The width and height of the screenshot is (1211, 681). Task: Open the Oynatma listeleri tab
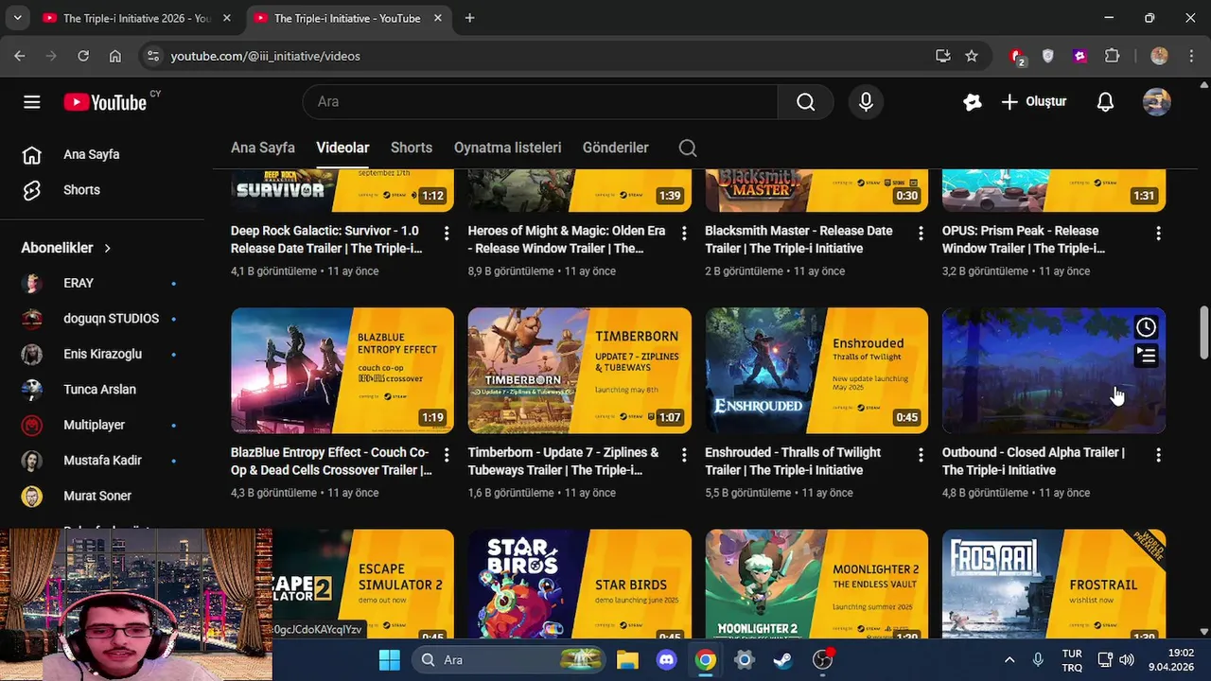(x=507, y=148)
